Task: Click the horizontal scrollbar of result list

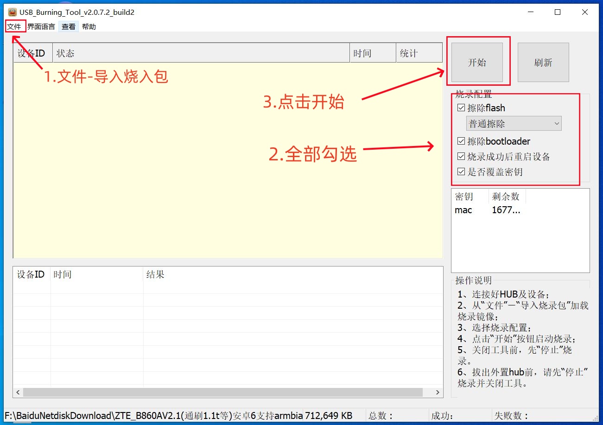Action: (x=222, y=393)
